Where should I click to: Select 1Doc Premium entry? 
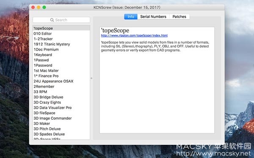pos(61,49)
